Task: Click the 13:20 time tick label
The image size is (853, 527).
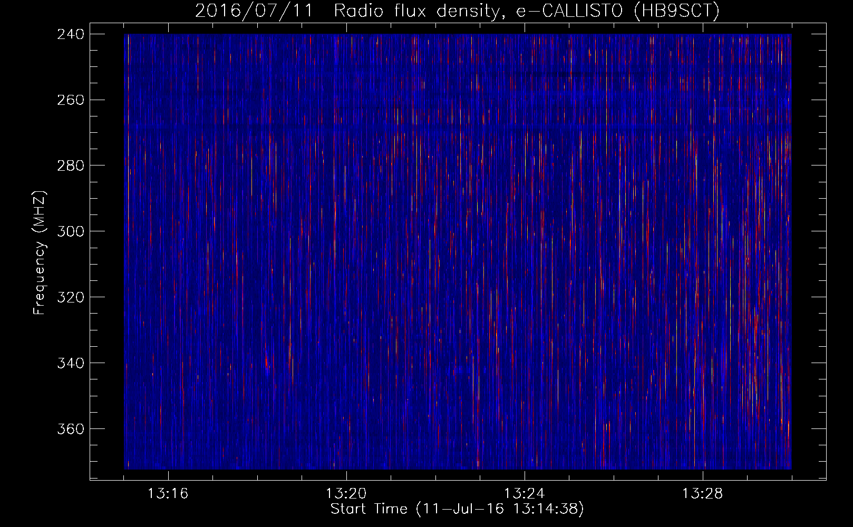Action: [346, 494]
